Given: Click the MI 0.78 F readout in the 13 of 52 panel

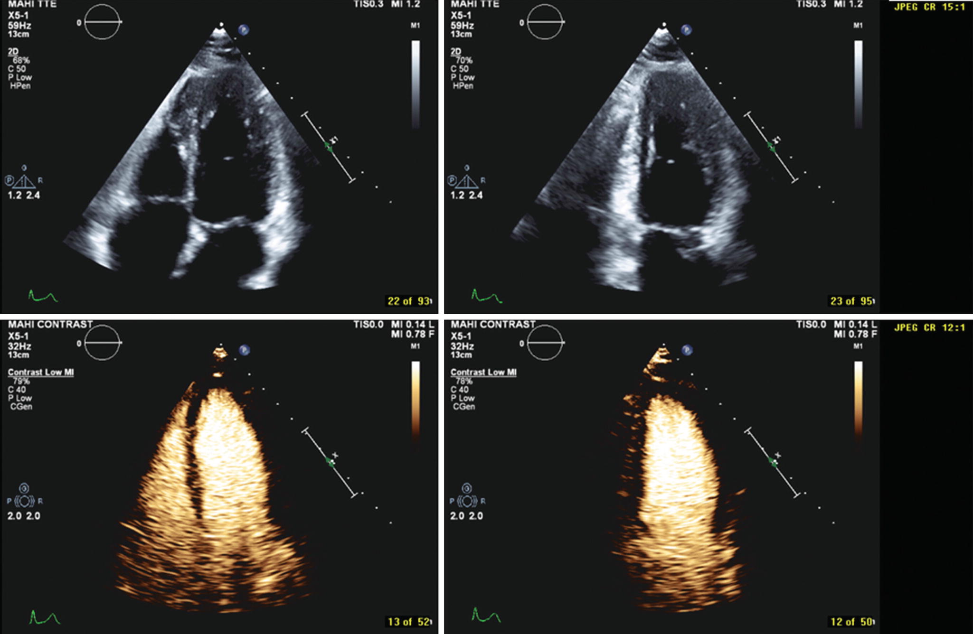Looking at the screenshot, I should click(x=413, y=334).
